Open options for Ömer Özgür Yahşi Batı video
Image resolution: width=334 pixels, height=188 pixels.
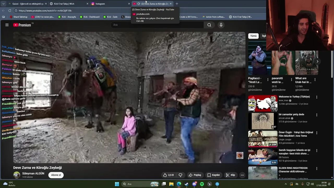coord(317,133)
